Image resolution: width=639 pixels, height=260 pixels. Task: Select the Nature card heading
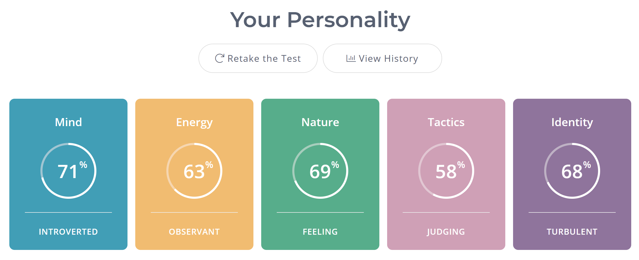click(x=320, y=122)
